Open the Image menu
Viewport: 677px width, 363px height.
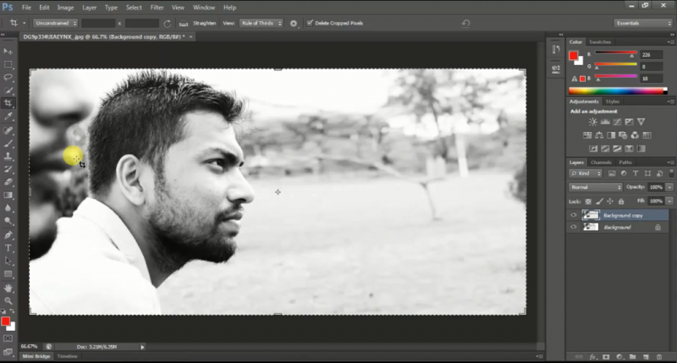65,8
